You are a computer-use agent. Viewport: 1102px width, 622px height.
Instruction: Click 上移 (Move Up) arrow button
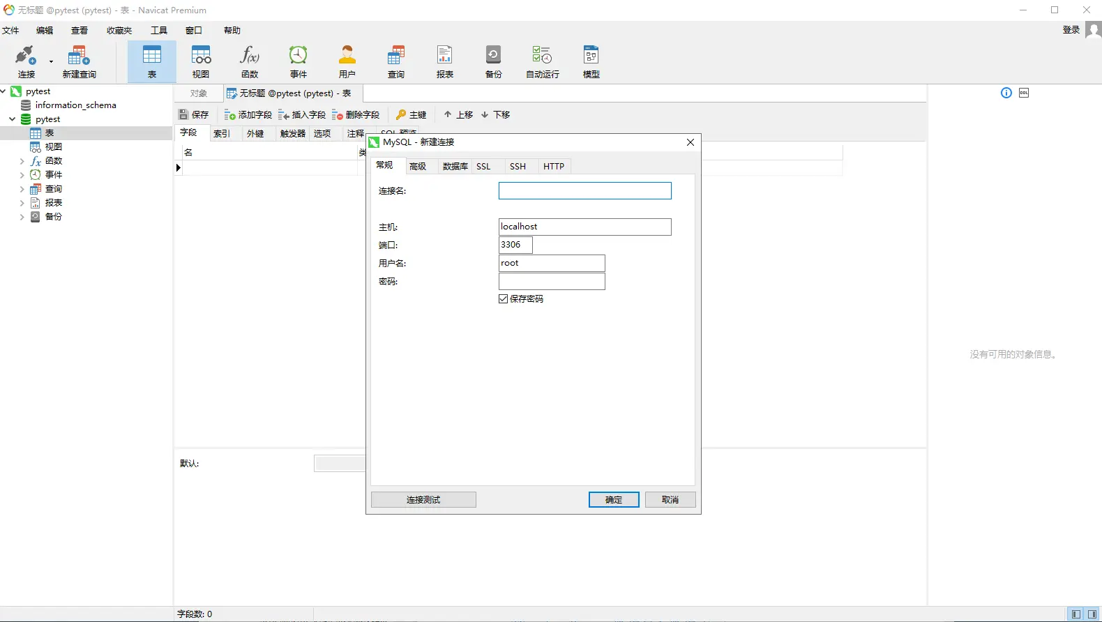pos(458,114)
